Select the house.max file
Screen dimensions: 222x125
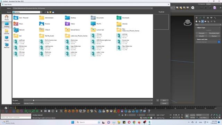pos(123,42)
